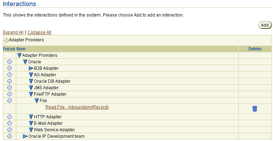This screenshot has width=273, height=141.
Task: Focus on the HTTP Adapter row
Action: click(x=10, y=117)
